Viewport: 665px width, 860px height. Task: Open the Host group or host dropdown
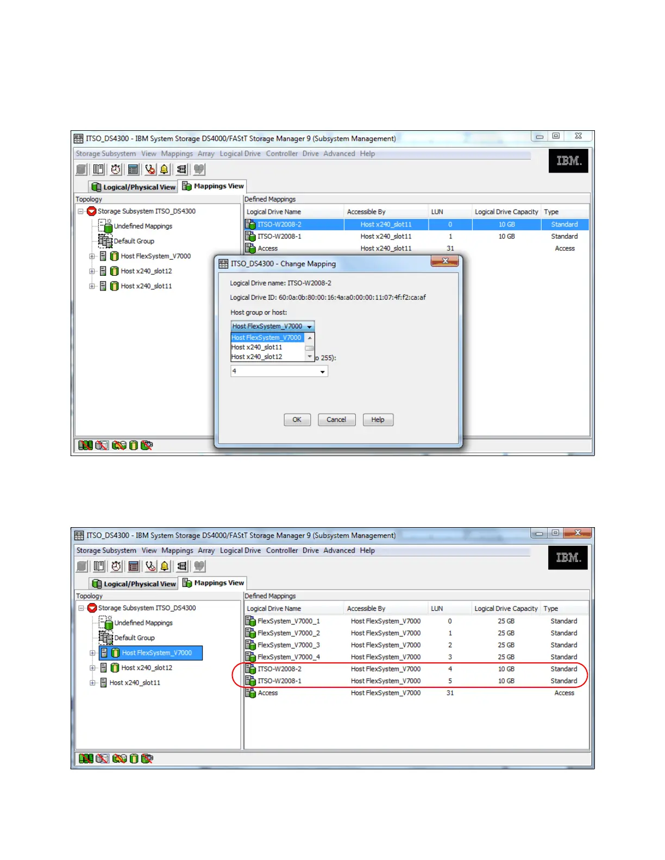(273, 326)
